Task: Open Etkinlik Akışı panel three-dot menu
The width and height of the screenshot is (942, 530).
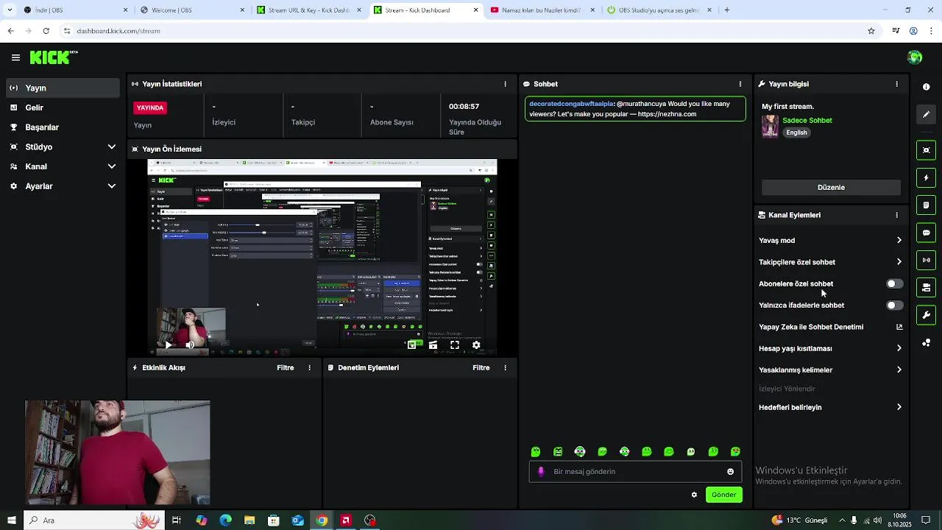Action: 309,367
